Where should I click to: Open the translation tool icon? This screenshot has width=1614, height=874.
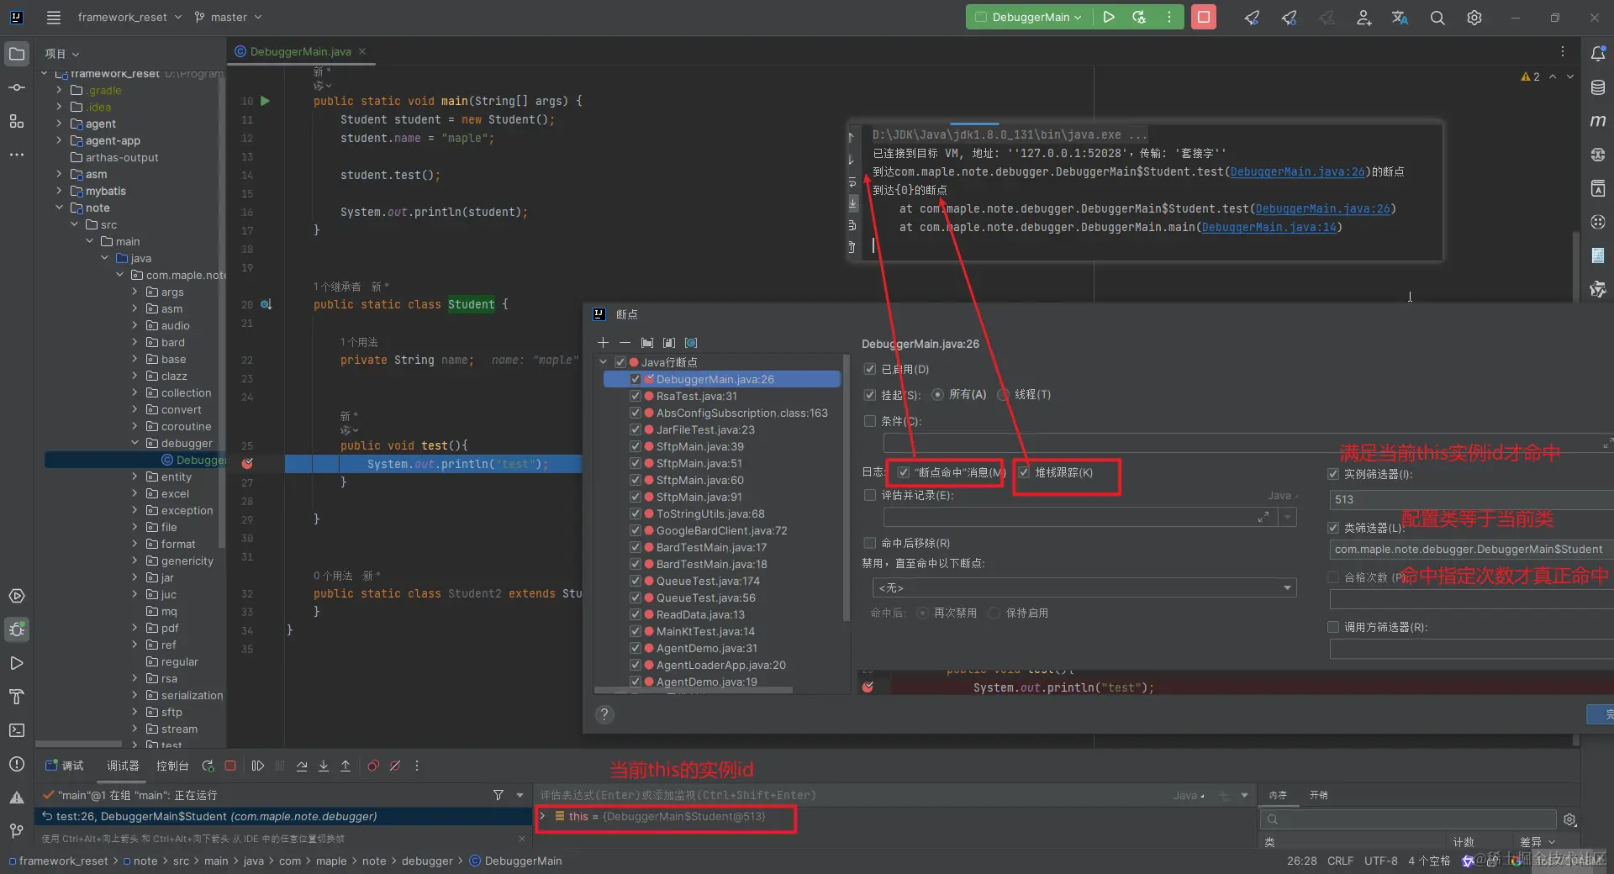(1400, 18)
